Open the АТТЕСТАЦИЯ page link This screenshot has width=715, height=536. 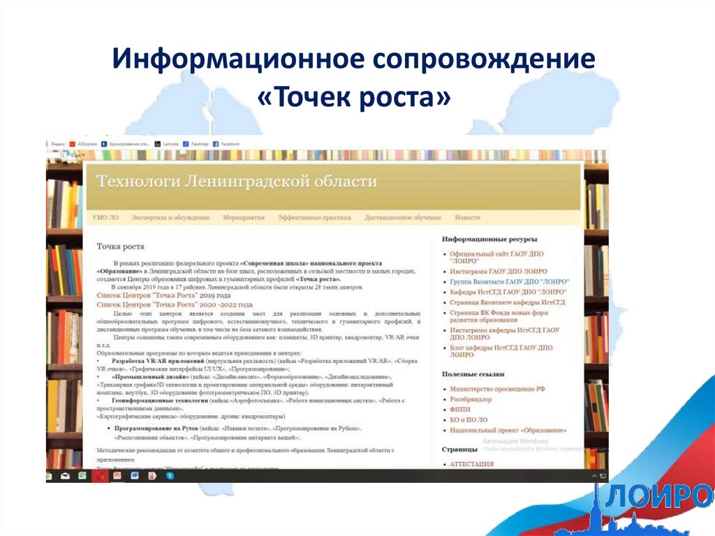coord(471,464)
